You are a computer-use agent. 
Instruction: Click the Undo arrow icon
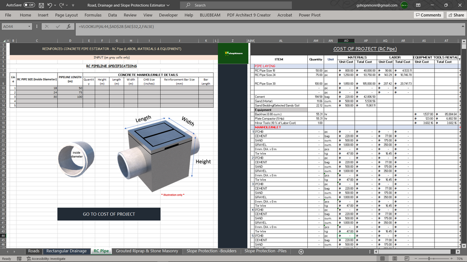click(50, 5)
